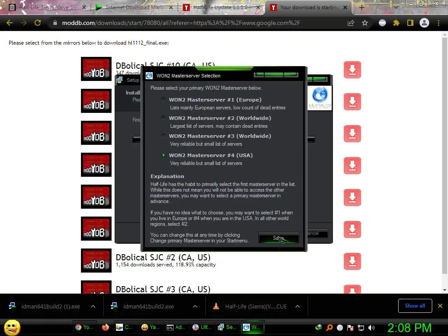Switch to Ya... smiley taskbar item
Viewport: 448px width, 336px height.
click(150, 327)
